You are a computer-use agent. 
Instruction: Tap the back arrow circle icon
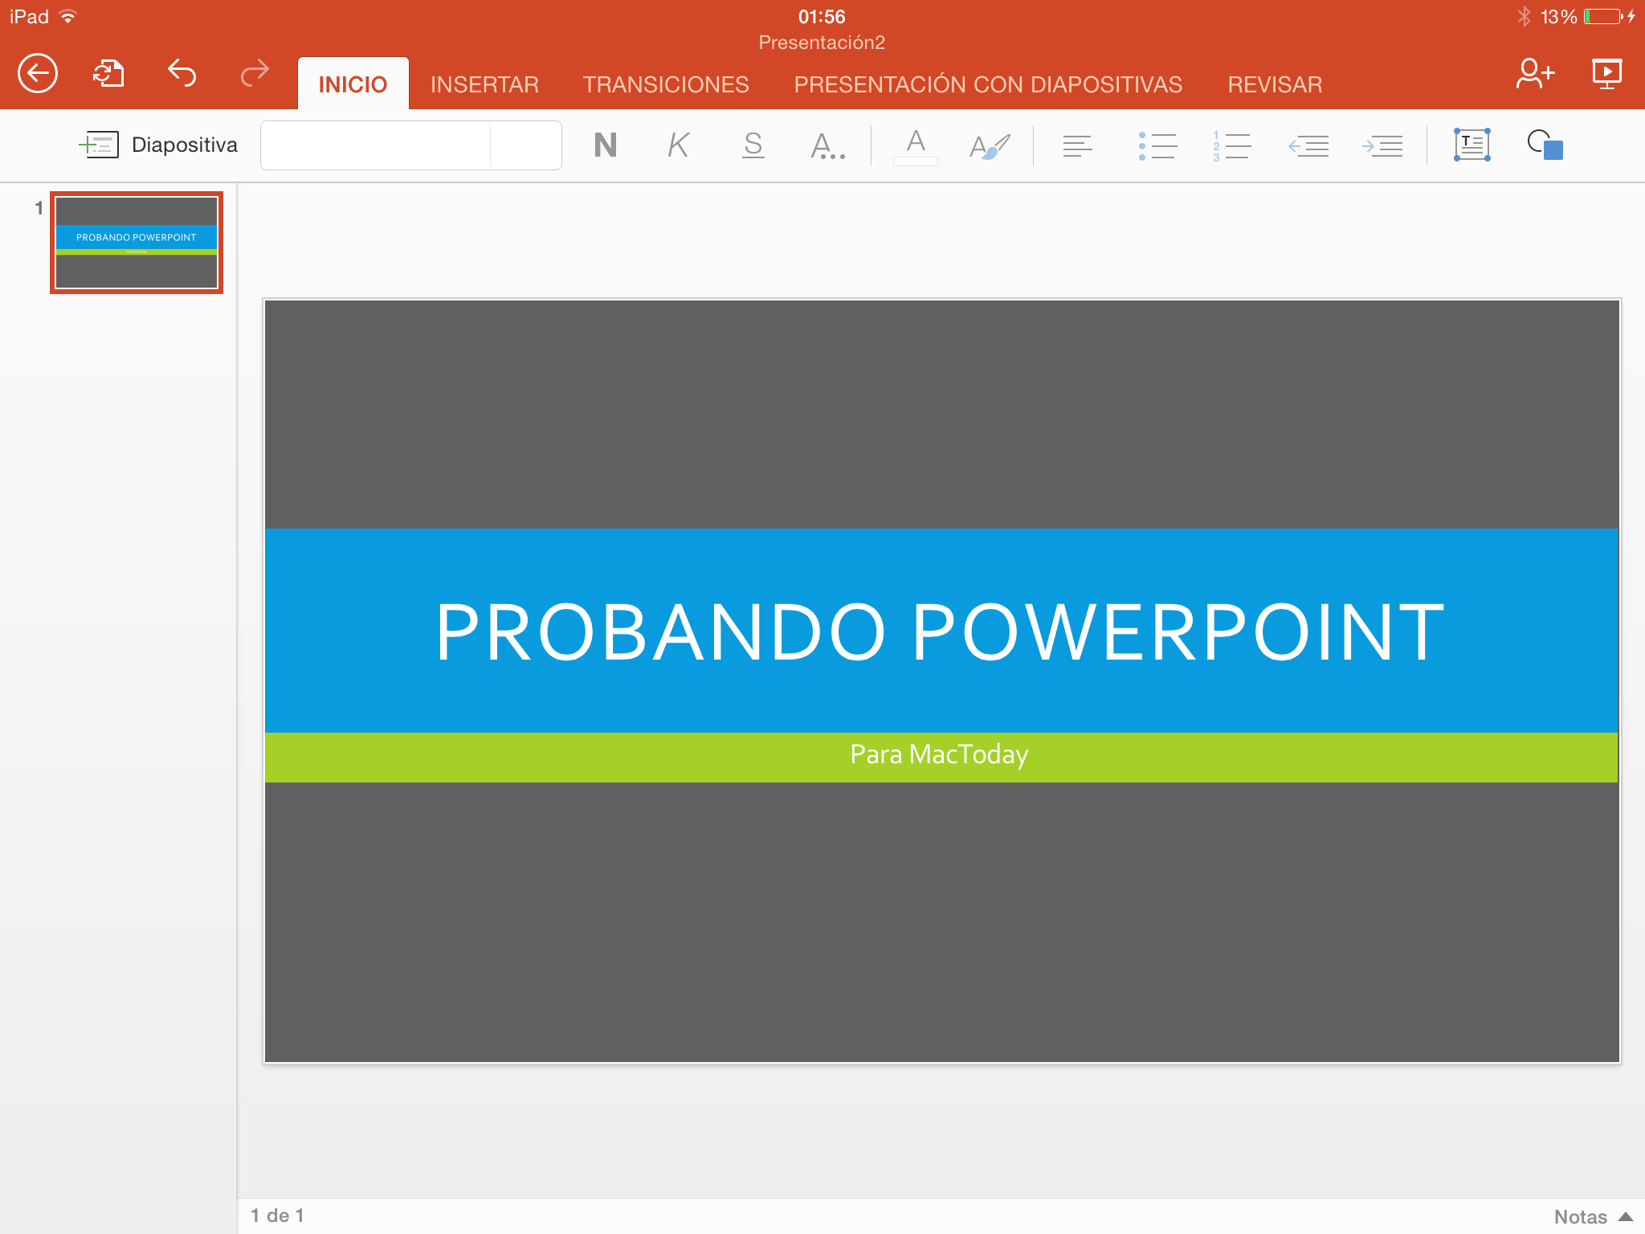[38, 74]
